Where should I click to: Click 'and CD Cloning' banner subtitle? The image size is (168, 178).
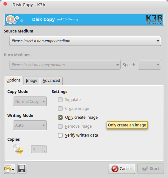(x=67, y=19)
